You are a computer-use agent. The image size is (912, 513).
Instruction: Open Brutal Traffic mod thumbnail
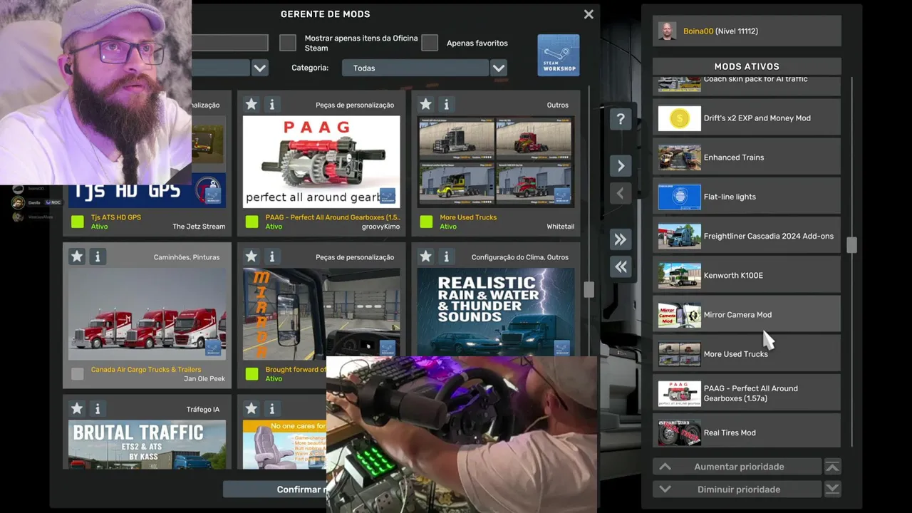tap(147, 444)
